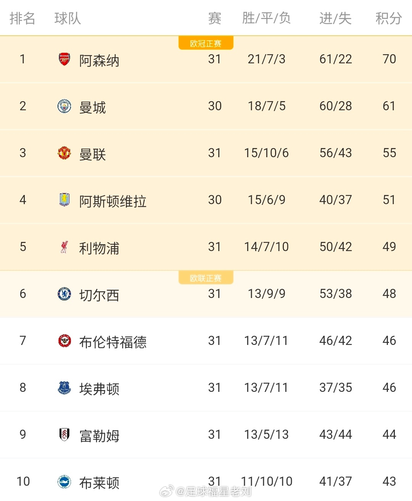Select the Arsenal club crest icon
412x501 pixels.
(64, 60)
